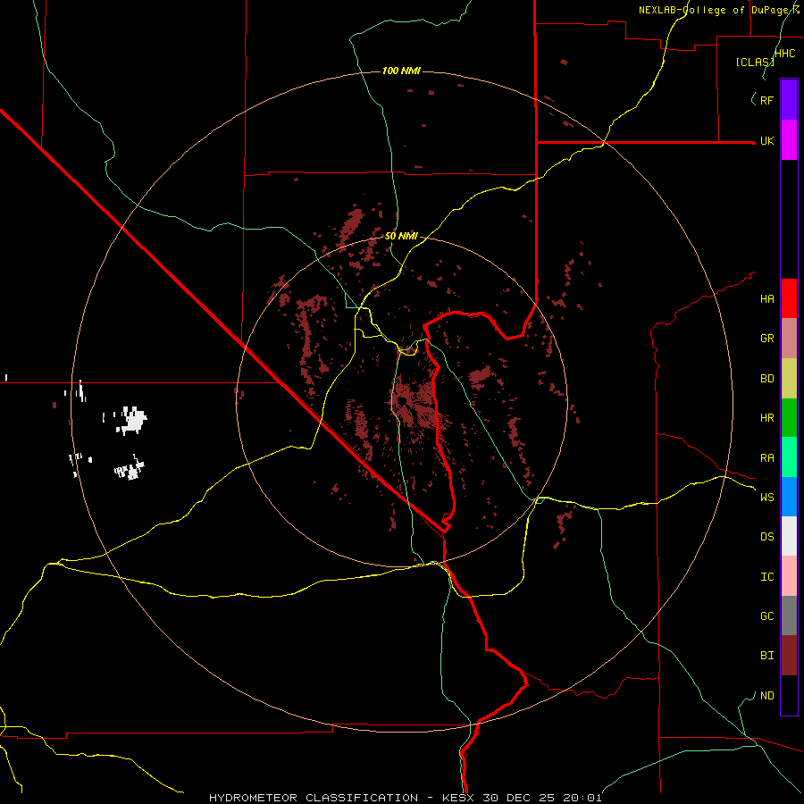Click the largest white dry-snow echo cluster

(x=133, y=421)
